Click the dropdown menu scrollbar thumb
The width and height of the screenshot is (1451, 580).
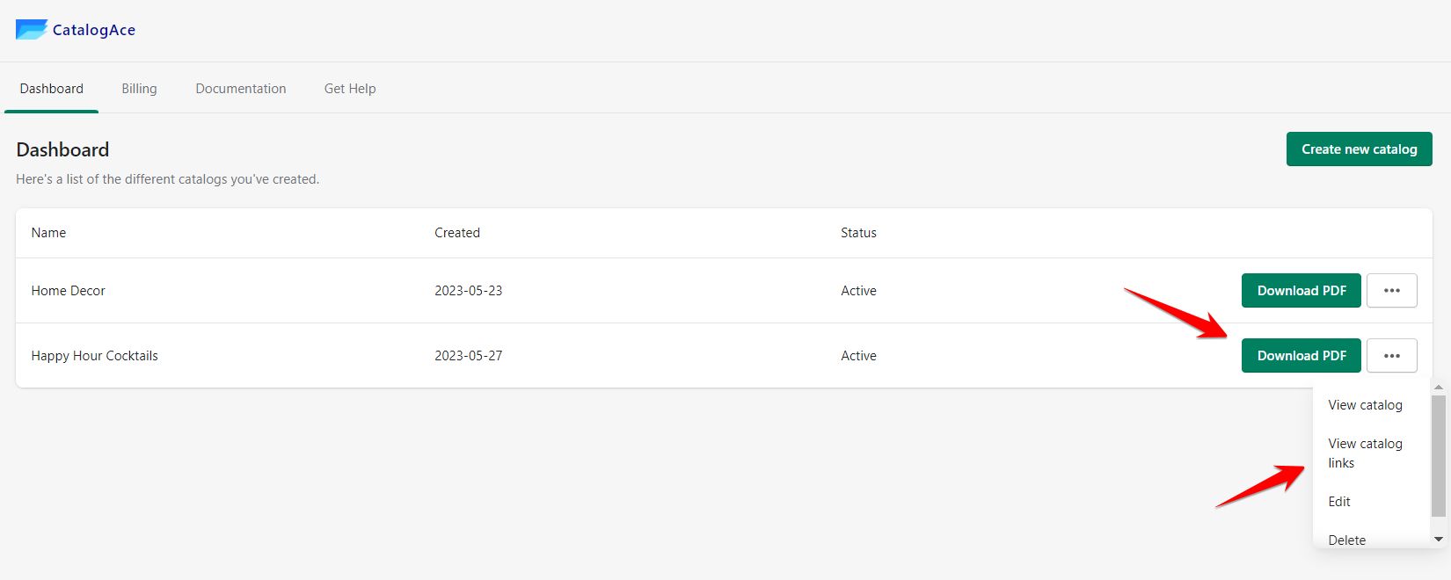tap(1439, 455)
